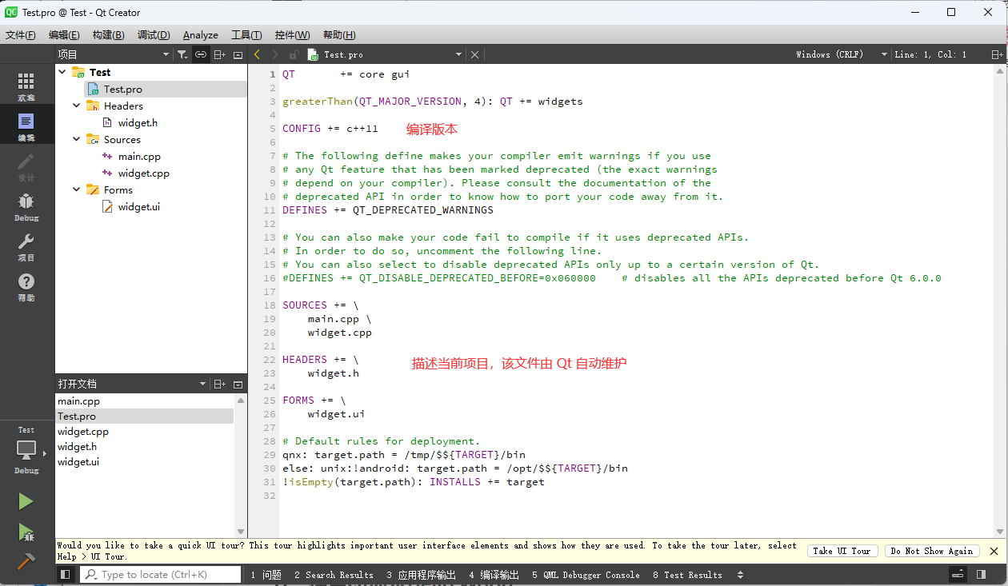Open the 工具(T) menu
This screenshot has width=1008, height=586.
[246, 35]
